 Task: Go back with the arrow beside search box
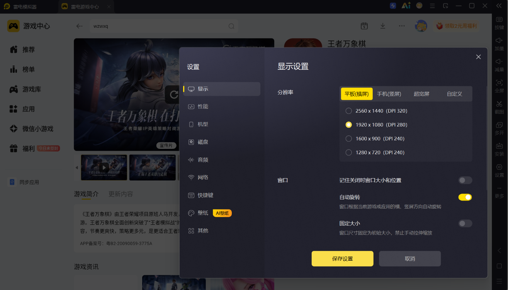(80, 26)
